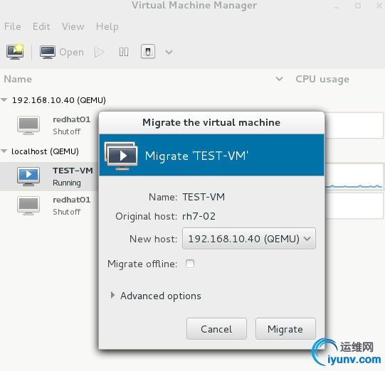
Task: Click the Run (play) toolbar icon
Action: [99, 52]
